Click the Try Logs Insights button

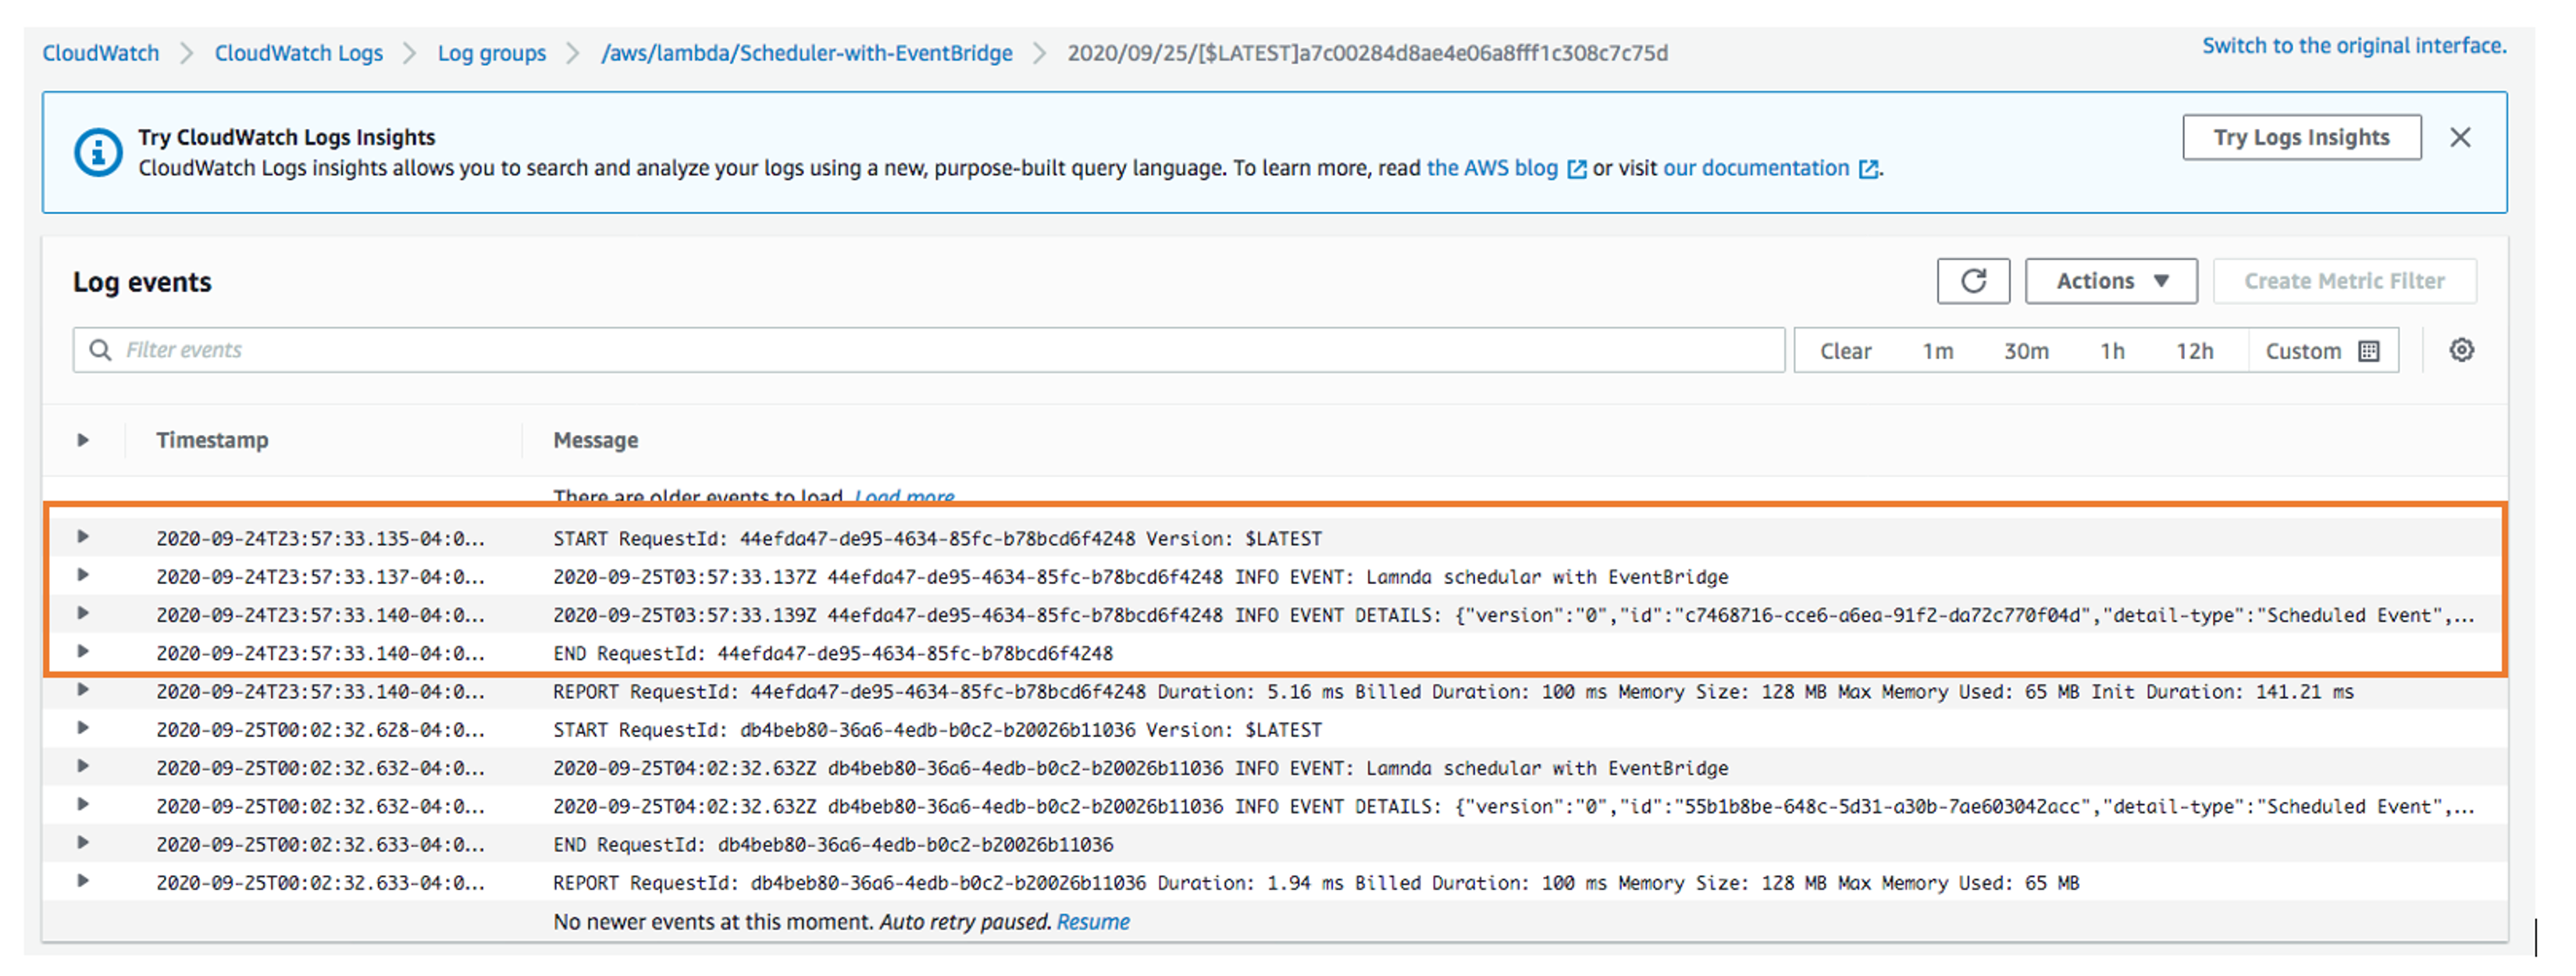point(2301,137)
